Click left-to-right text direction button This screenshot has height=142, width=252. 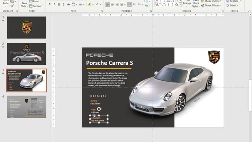coord(130,4)
